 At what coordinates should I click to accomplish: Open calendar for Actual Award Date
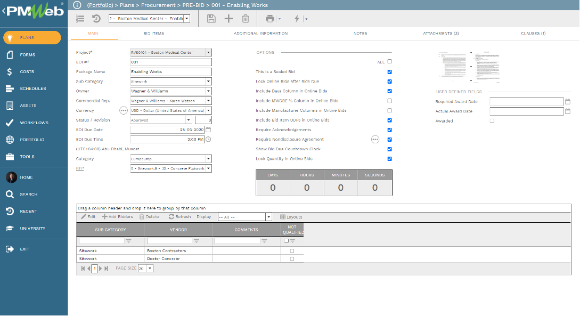568,111
